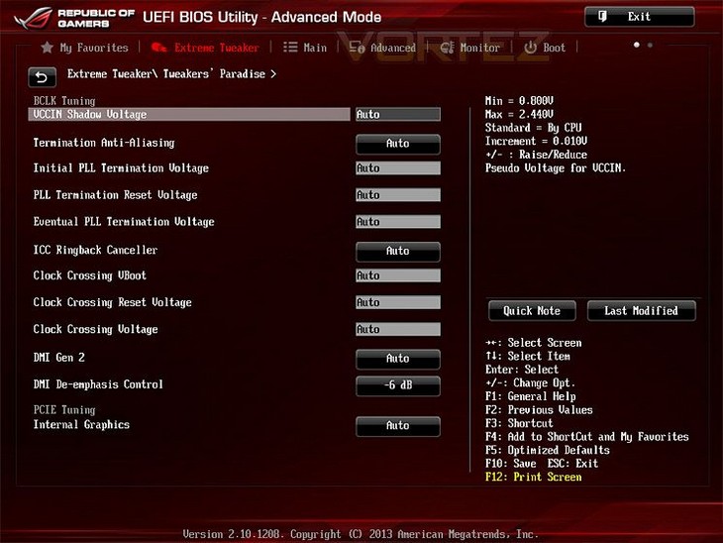
Task: Click the Last Modified button
Action: coord(642,311)
